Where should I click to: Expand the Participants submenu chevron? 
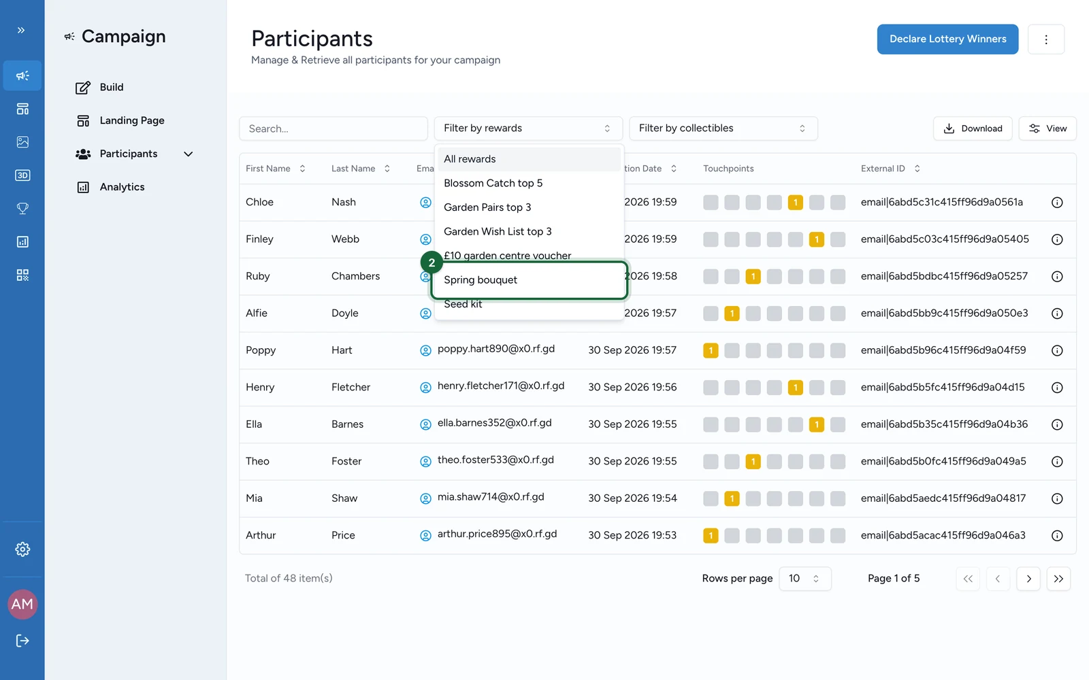point(189,154)
